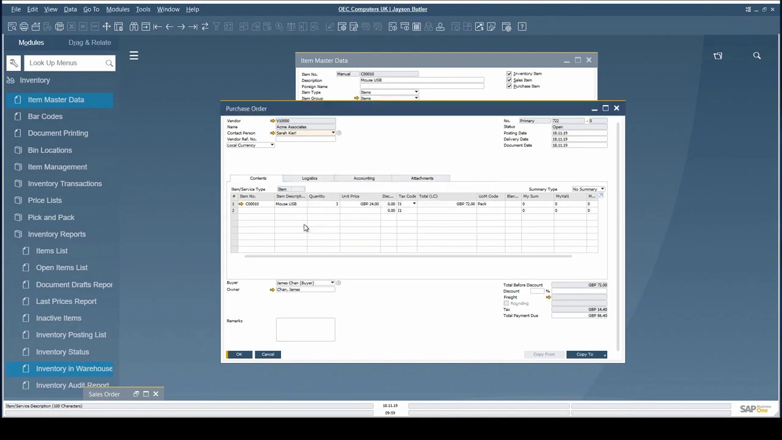Click the Refresh record toolbar icon
The width and height of the screenshot is (782, 440).
[x=205, y=26]
